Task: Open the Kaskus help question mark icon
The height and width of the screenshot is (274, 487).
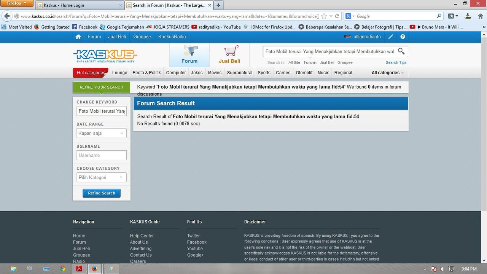Action: pos(403,37)
